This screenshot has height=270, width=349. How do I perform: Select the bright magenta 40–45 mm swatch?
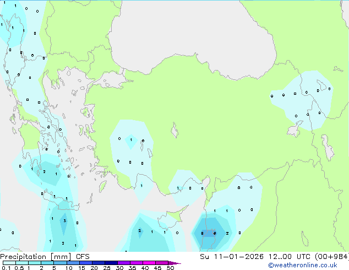149,263
